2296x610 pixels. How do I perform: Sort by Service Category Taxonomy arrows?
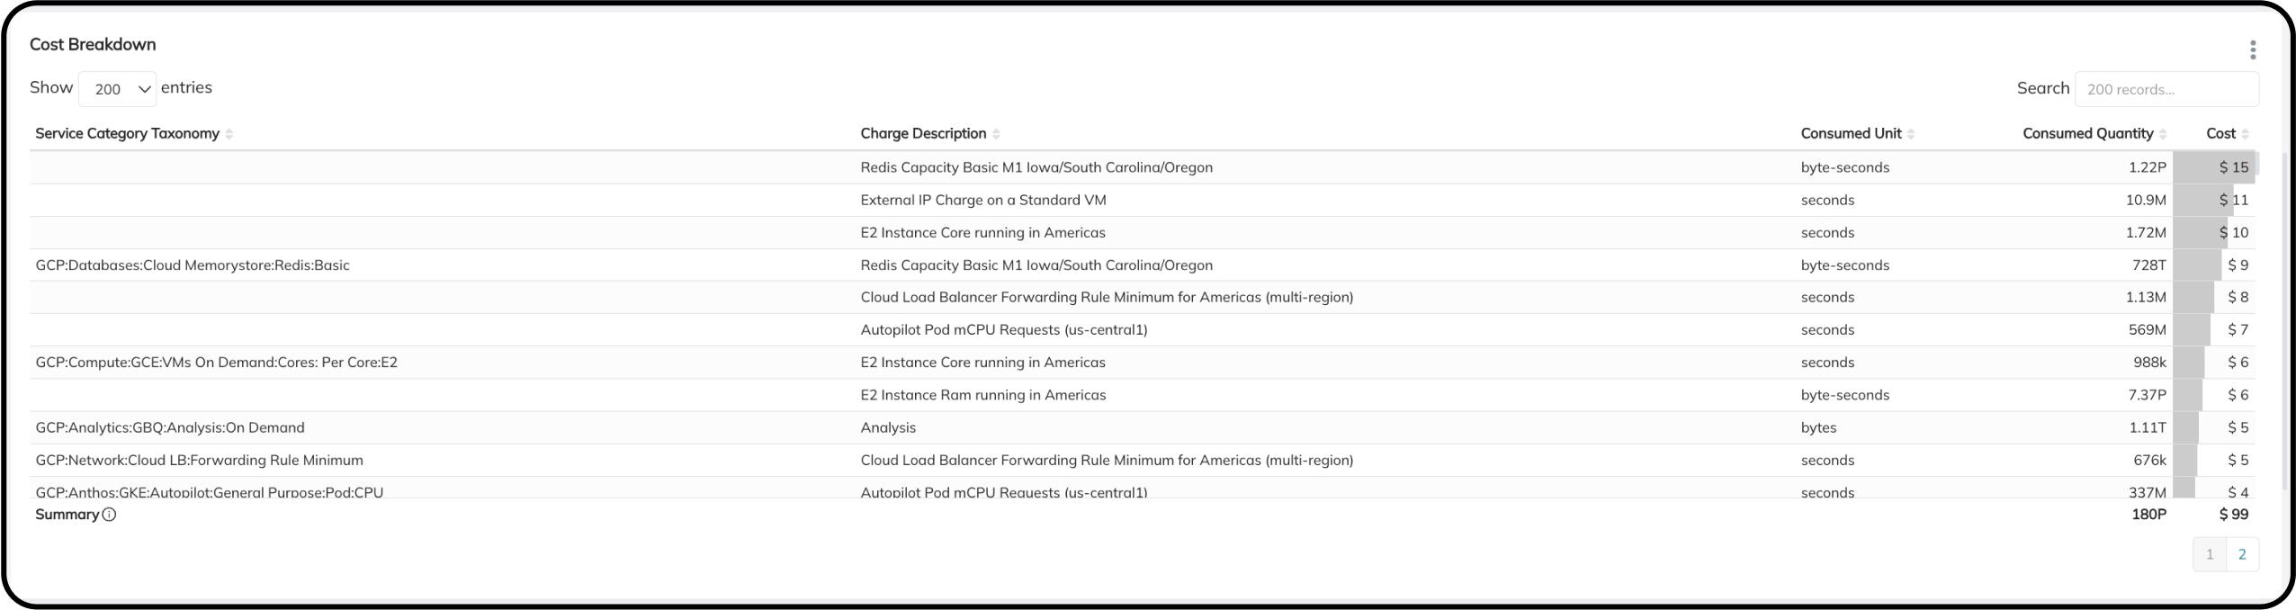tap(229, 134)
